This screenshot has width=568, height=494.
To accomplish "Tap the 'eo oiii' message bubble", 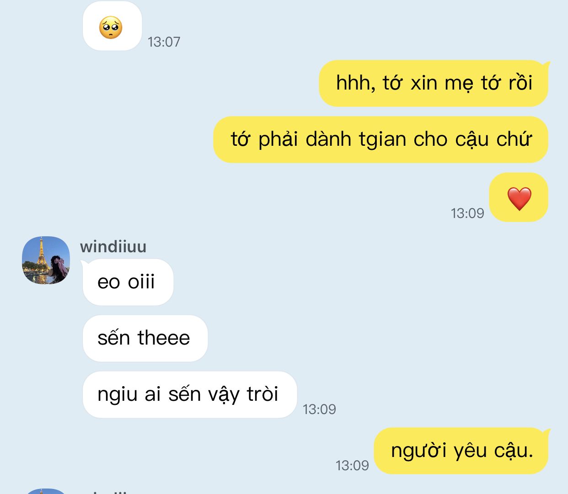I will pyautogui.click(x=128, y=282).
